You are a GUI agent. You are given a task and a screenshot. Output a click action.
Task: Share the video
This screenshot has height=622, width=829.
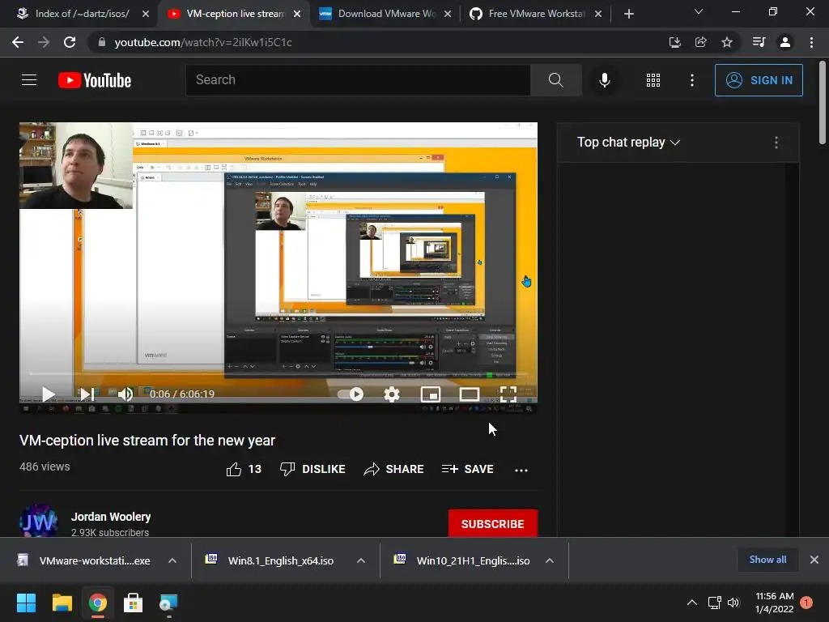point(394,469)
